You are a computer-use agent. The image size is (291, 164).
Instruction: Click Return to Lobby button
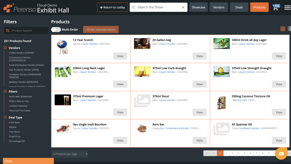(112, 7)
